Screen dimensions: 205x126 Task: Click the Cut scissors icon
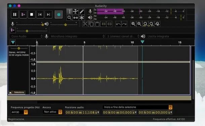[x=85, y=24]
